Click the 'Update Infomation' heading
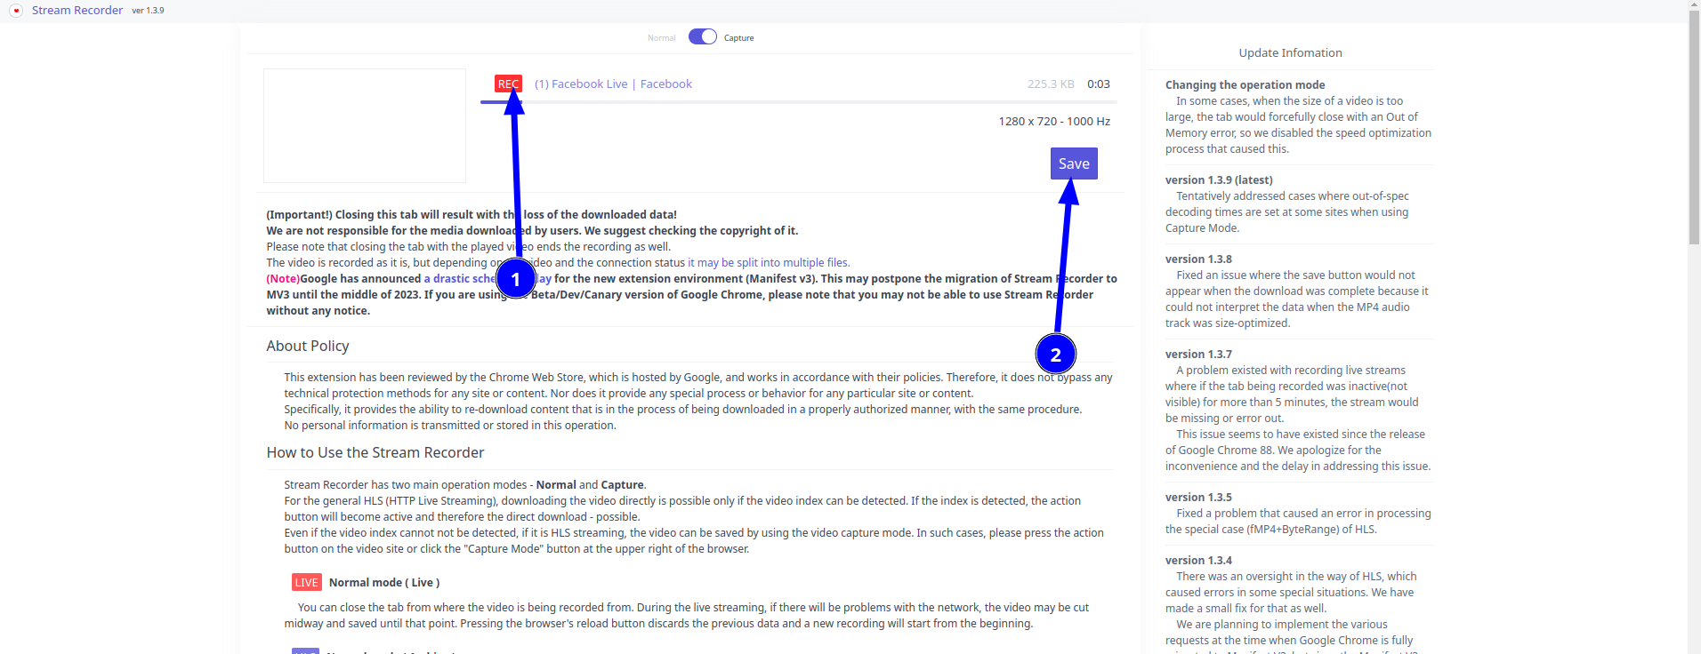Image resolution: width=1701 pixels, height=654 pixels. tap(1290, 52)
